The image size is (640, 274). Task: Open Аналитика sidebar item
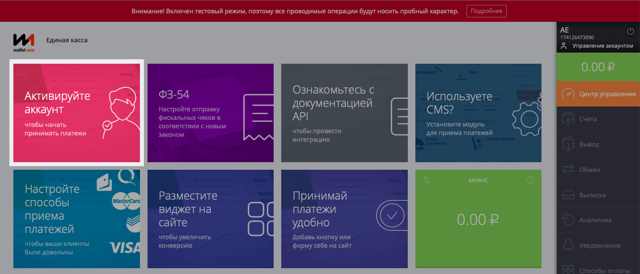598,220
